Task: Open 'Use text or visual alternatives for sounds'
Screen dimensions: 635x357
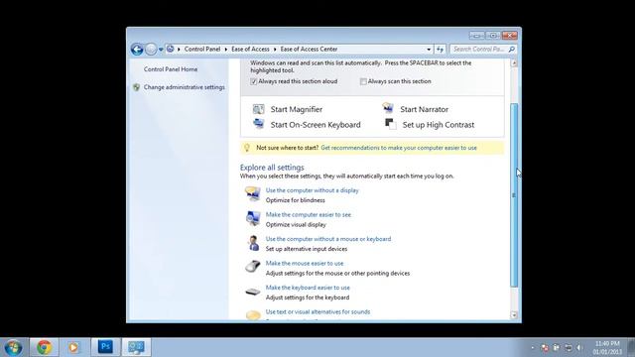Action: [x=317, y=311]
